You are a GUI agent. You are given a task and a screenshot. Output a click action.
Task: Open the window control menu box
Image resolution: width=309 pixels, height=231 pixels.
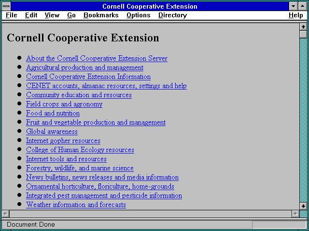click(x=6, y=6)
